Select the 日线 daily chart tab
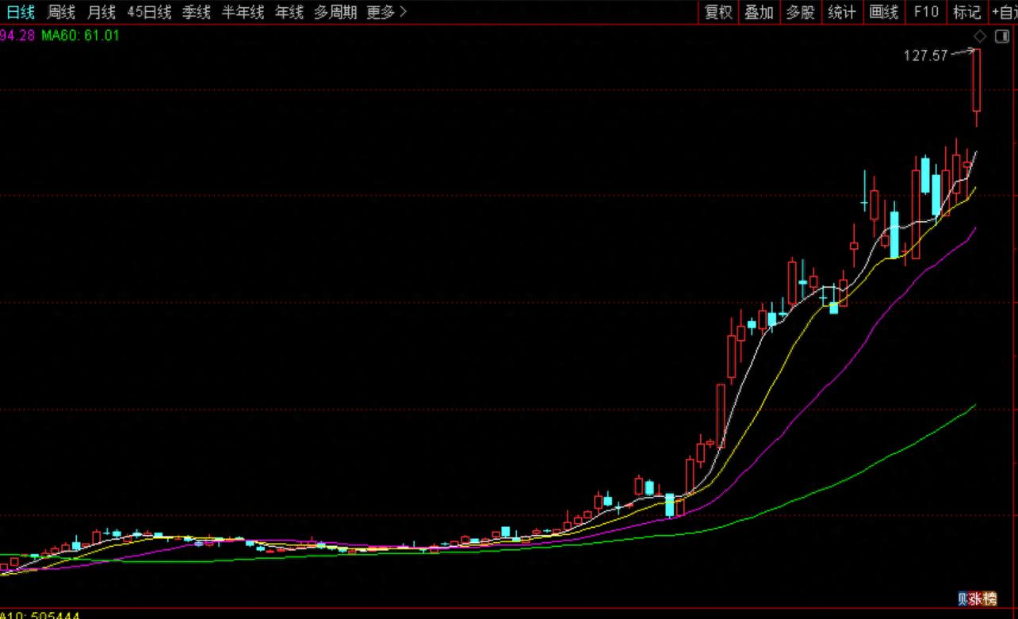Image resolution: width=1018 pixels, height=619 pixels. click(x=21, y=12)
